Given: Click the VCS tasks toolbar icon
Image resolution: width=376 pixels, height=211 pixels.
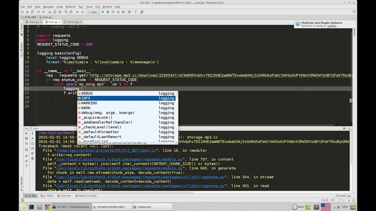Looking at the screenshot, I should point(142,12).
